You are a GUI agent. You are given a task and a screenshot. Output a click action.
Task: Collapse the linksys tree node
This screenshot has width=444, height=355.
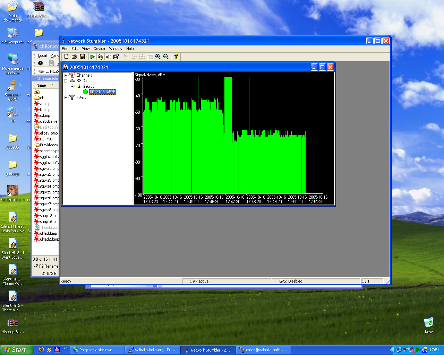(72, 86)
